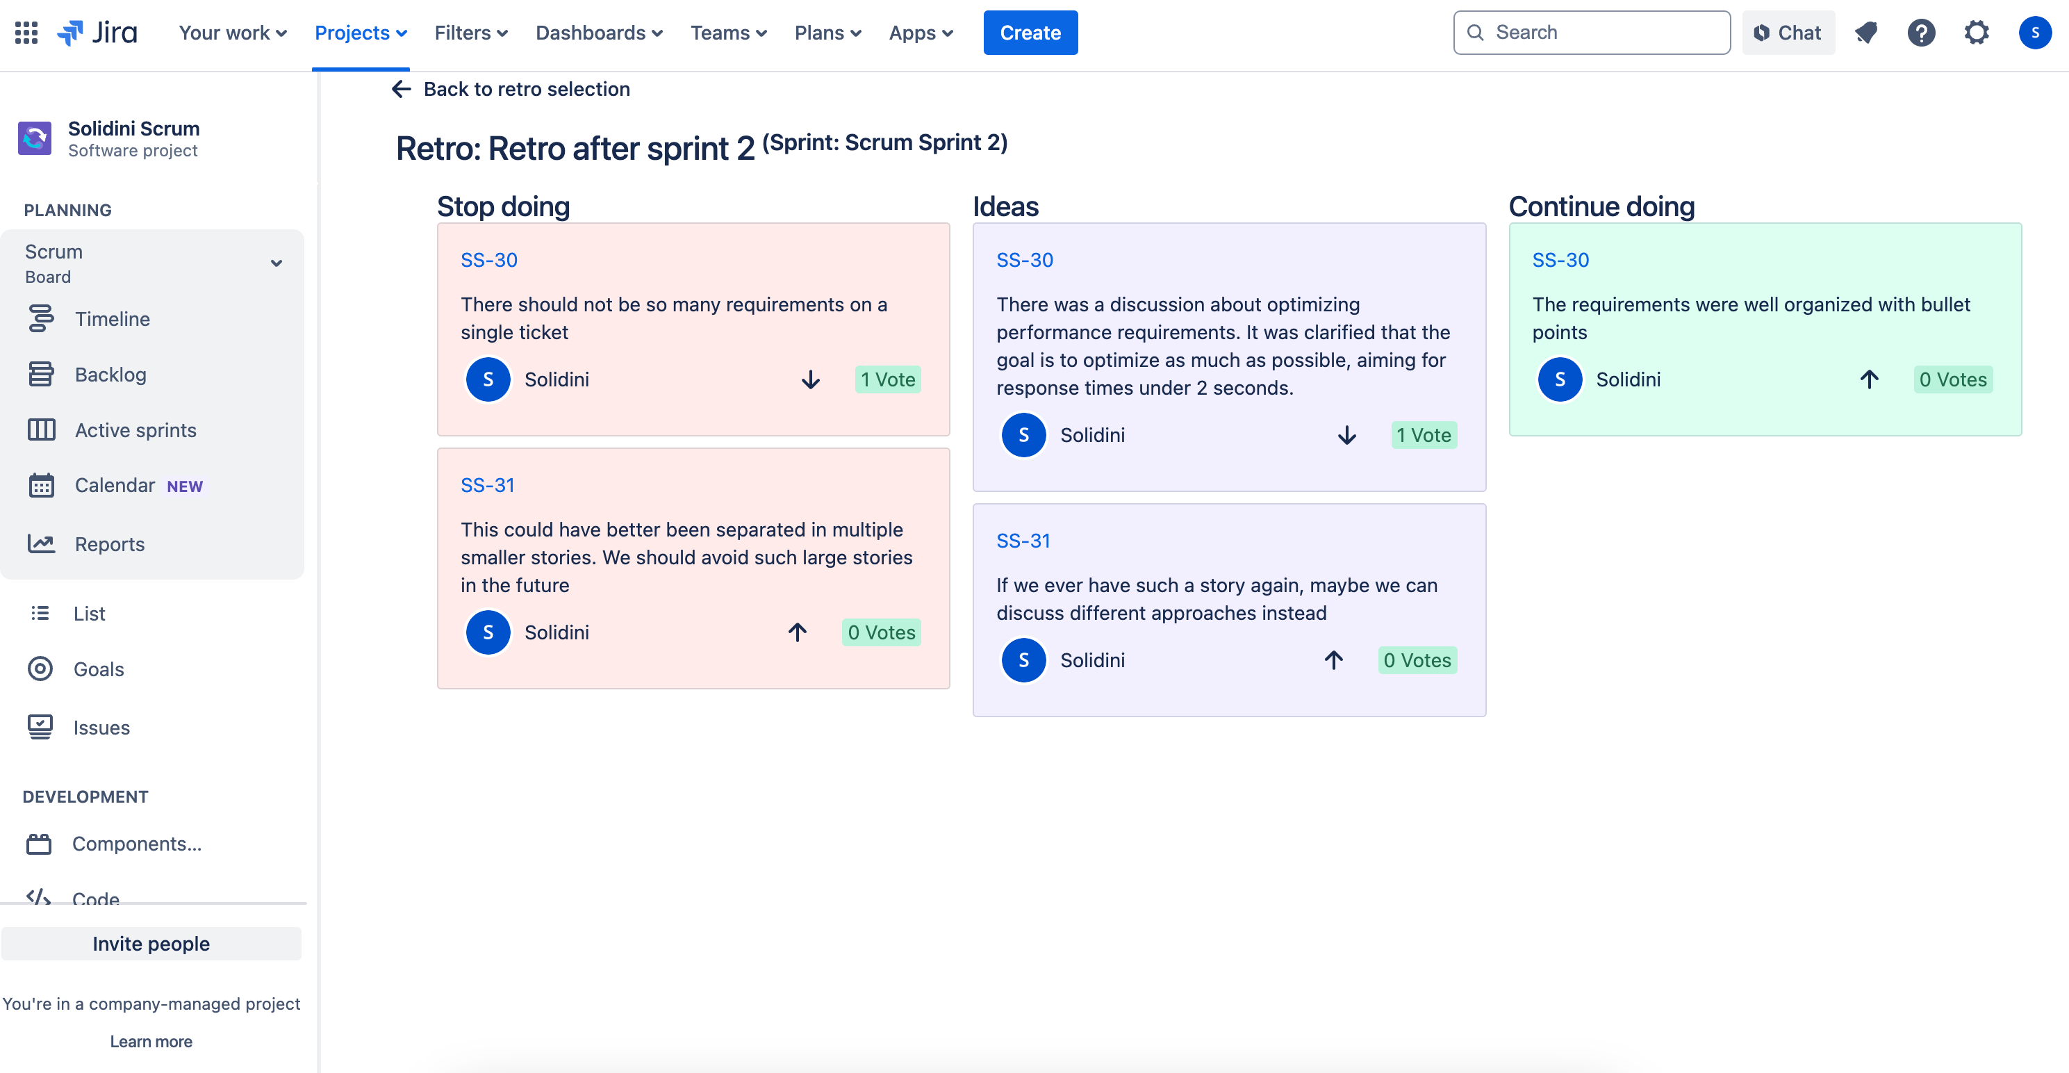
Task: Click the 1 Vote badge in Ideas column
Action: click(x=1424, y=435)
